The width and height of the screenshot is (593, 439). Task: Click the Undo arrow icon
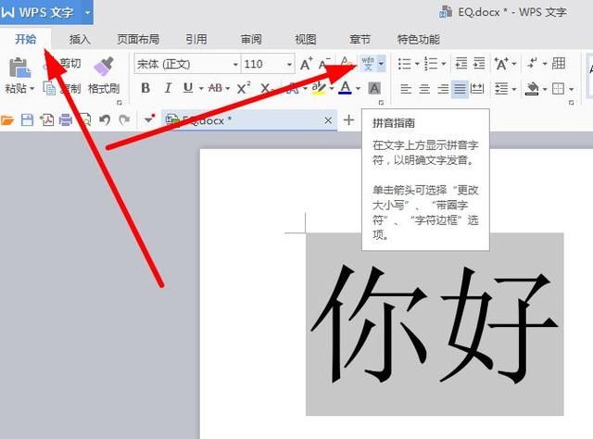pos(104,120)
